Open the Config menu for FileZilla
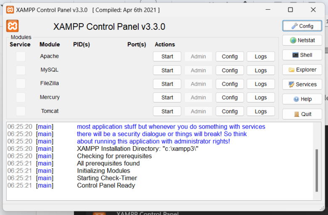This screenshot has width=328, height=215. click(x=230, y=84)
